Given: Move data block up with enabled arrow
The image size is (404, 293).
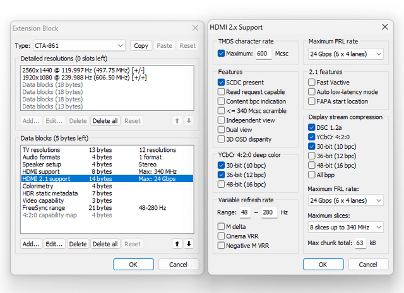Looking at the screenshot, I should pyautogui.click(x=177, y=244).
